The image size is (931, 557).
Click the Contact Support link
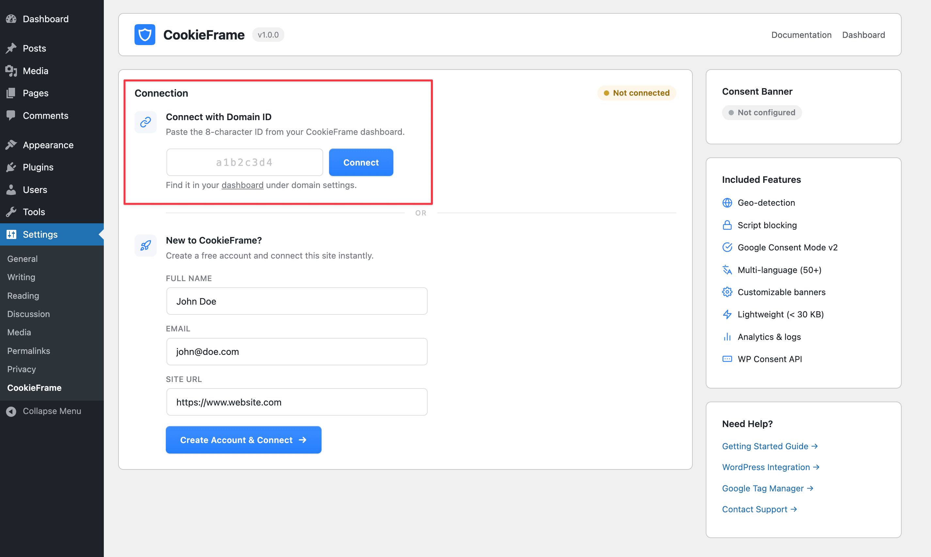point(759,509)
